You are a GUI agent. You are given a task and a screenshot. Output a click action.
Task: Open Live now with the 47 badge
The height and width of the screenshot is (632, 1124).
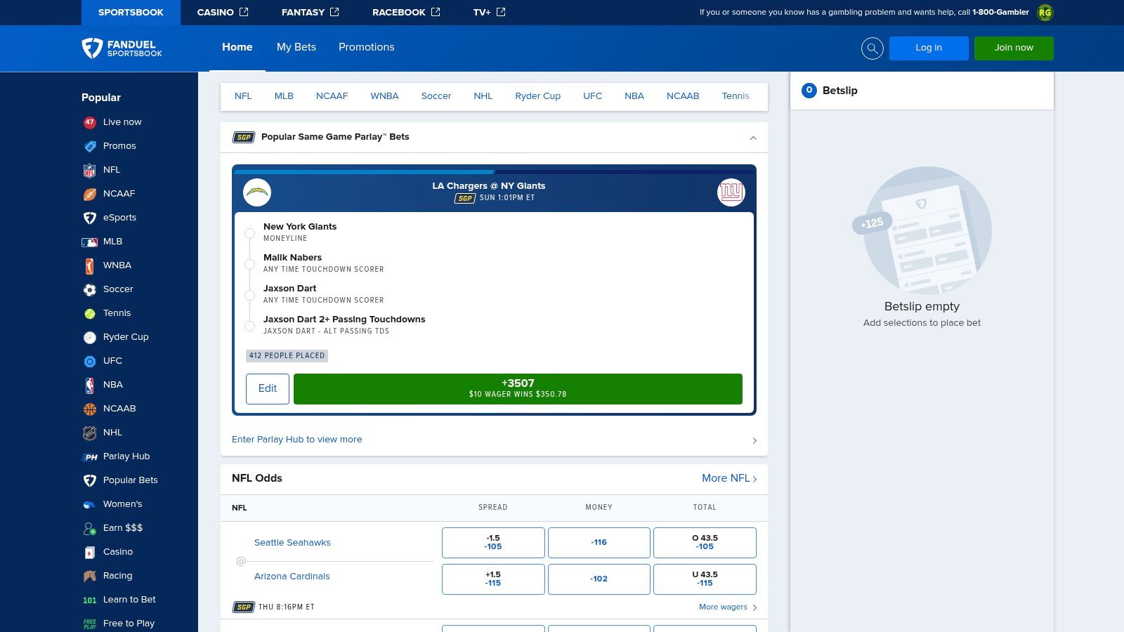pos(90,122)
